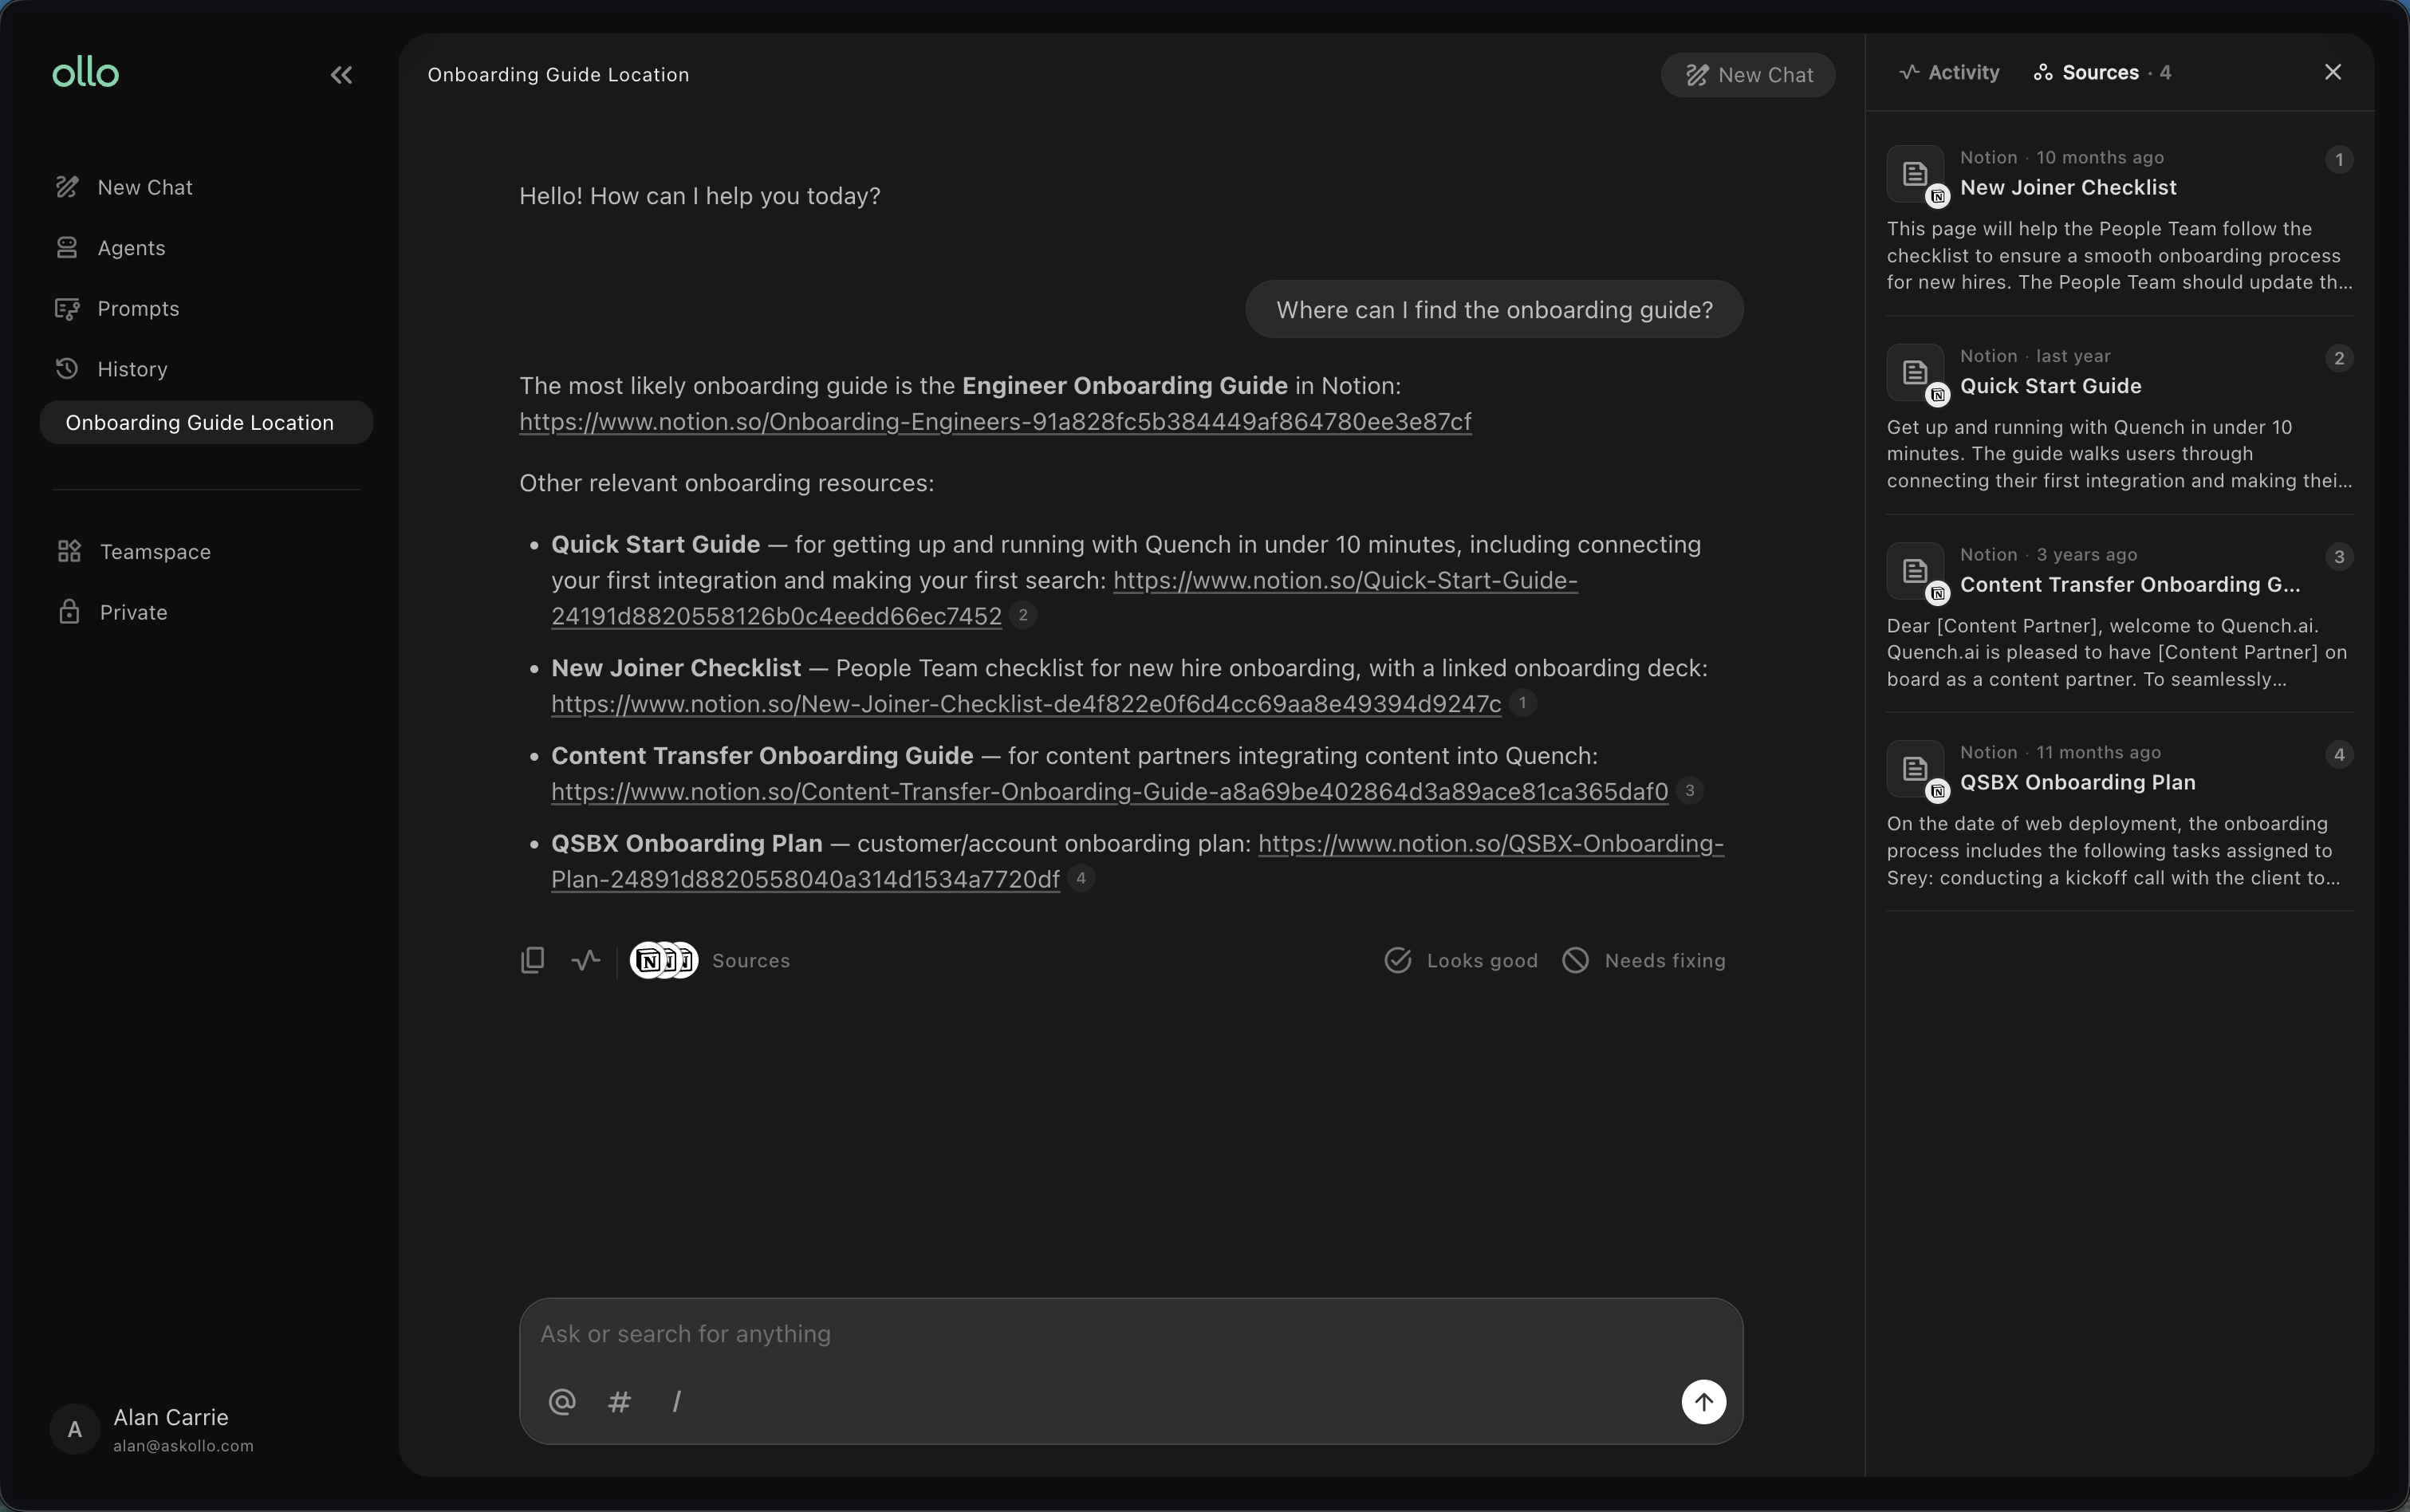Click citation badge 4 after QSBX link

tap(1080, 878)
